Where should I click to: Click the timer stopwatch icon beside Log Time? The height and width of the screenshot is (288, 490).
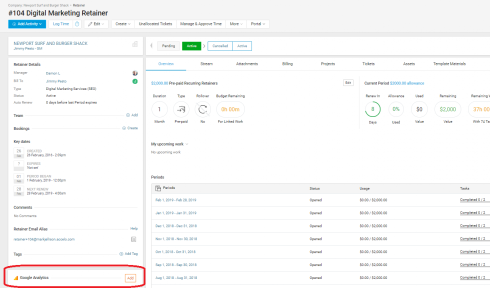coord(77,24)
